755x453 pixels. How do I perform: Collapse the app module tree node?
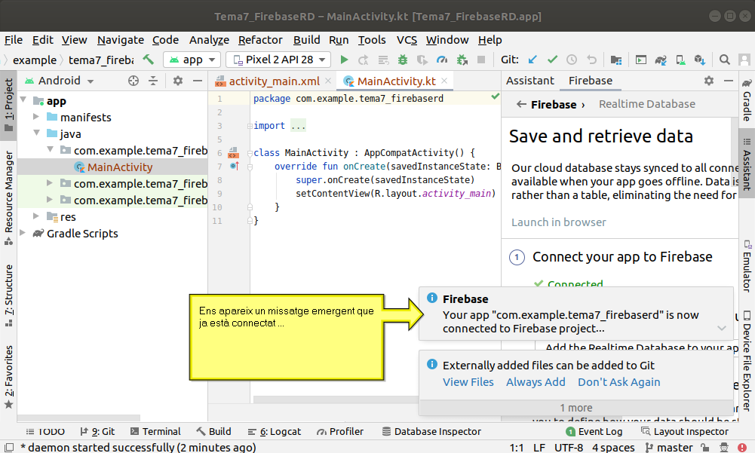point(23,100)
